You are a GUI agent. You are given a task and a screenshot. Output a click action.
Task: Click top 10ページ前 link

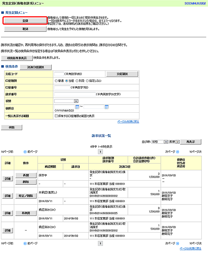(x=7, y=152)
